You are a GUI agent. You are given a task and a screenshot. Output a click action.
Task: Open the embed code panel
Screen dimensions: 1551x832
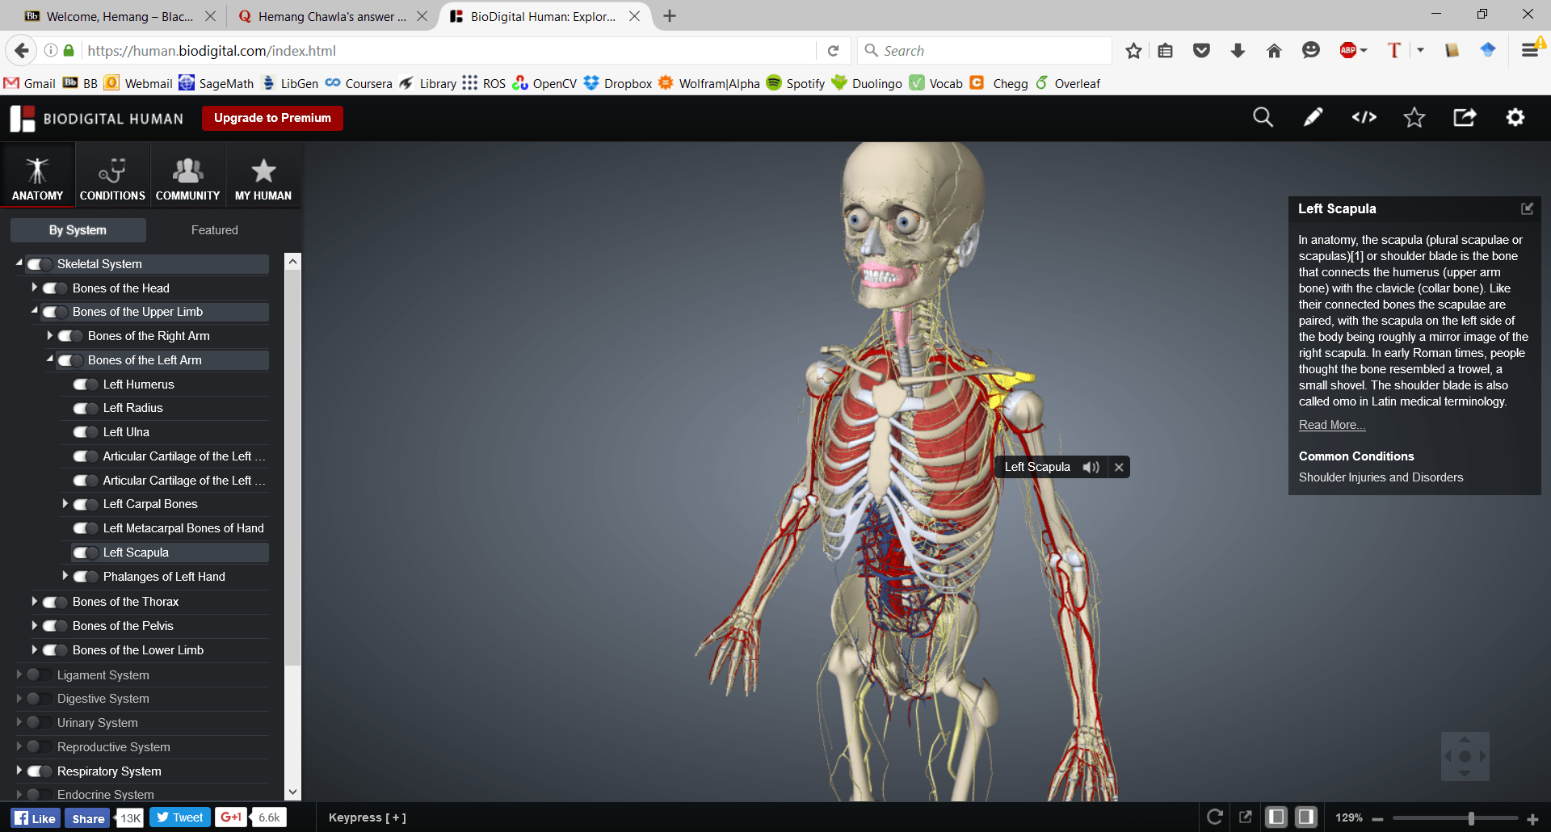1364,117
